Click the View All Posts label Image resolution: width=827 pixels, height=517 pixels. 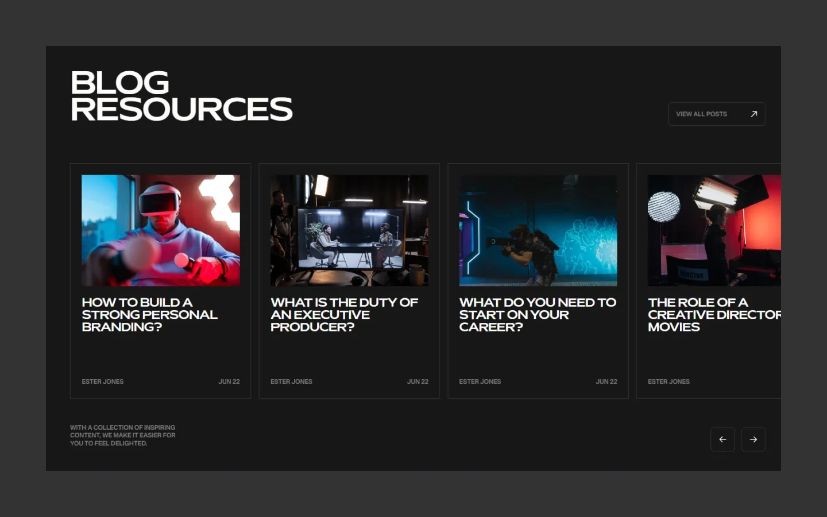[701, 114]
